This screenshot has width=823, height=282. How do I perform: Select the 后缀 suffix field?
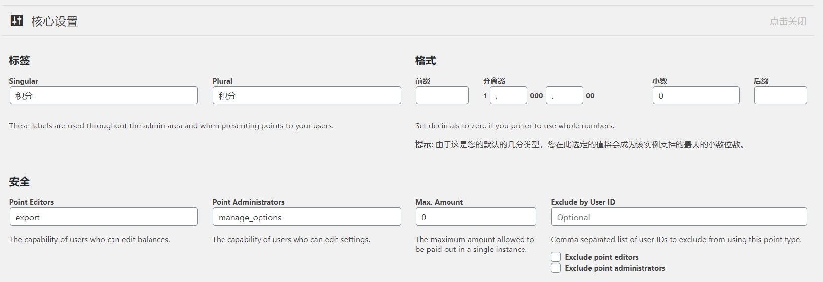781,95
